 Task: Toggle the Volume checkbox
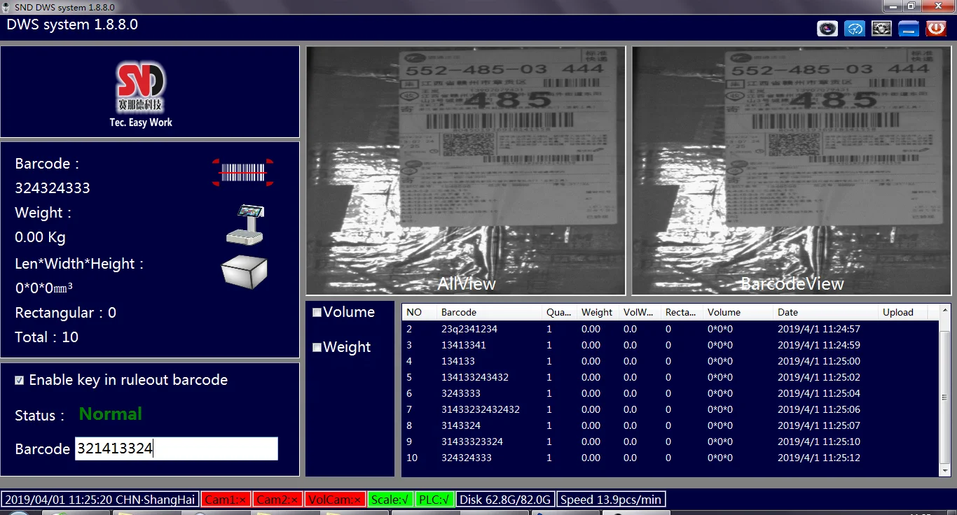tap(317, 313)
